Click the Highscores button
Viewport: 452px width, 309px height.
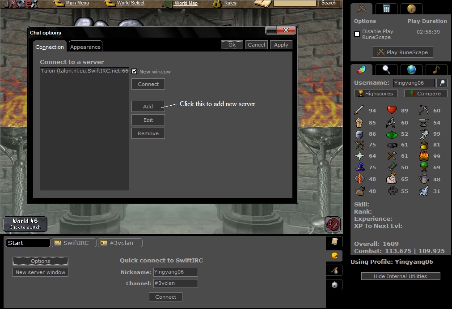pos(376,93)
